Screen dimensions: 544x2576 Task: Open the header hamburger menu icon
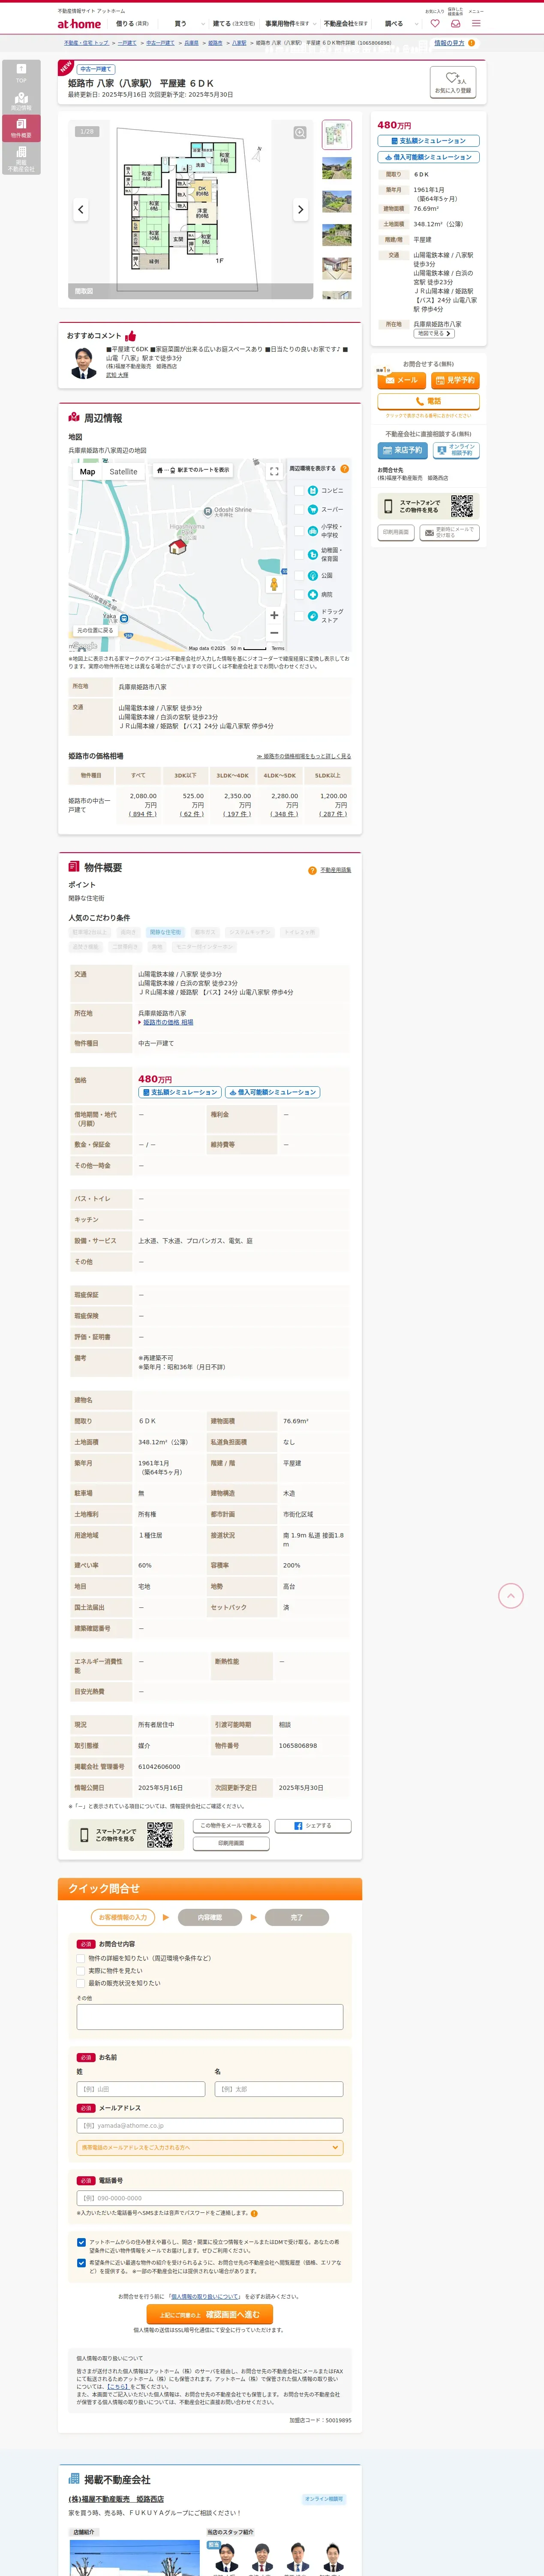[x=476, y=23]
